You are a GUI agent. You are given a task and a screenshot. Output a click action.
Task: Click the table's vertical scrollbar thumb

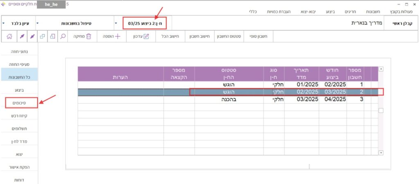click(x=381, y=111)
